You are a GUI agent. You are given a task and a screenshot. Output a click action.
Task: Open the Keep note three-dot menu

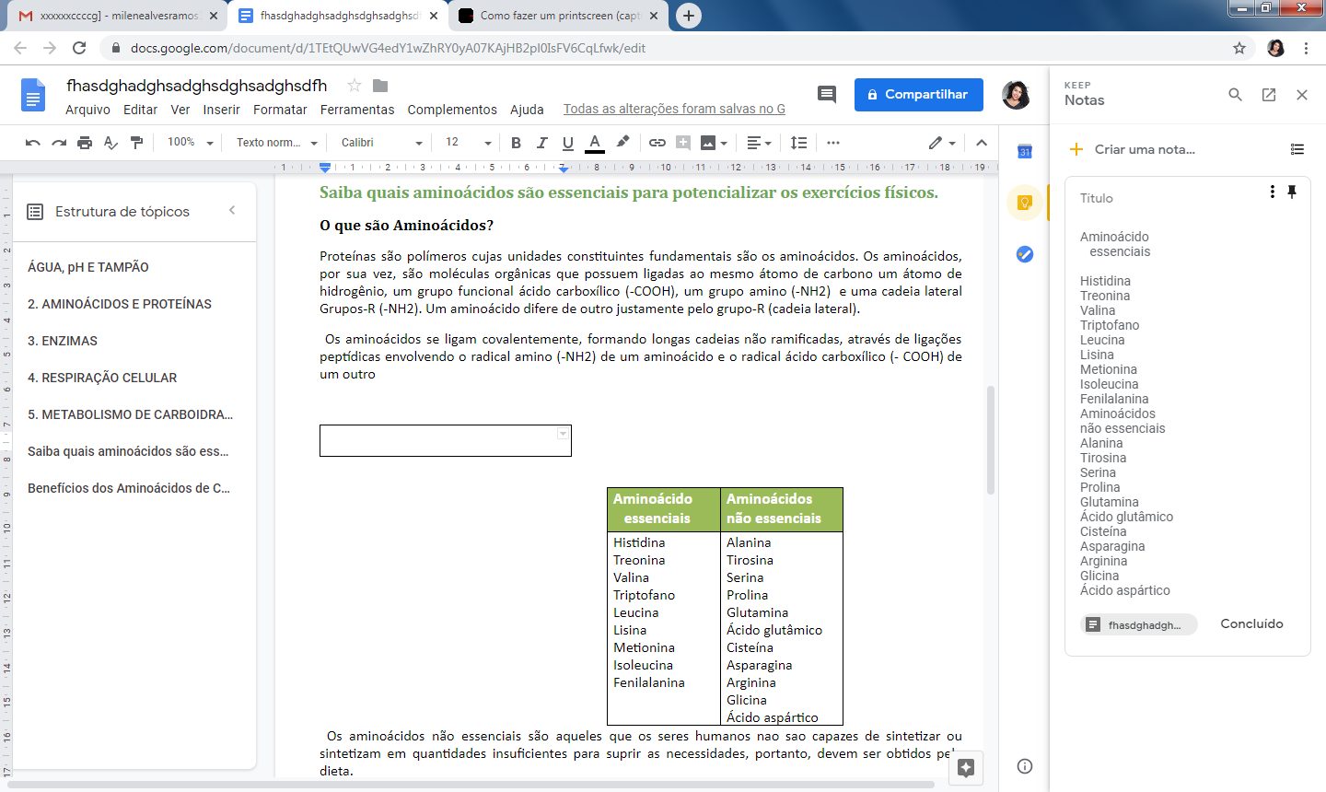click(x=1273, y=192)
